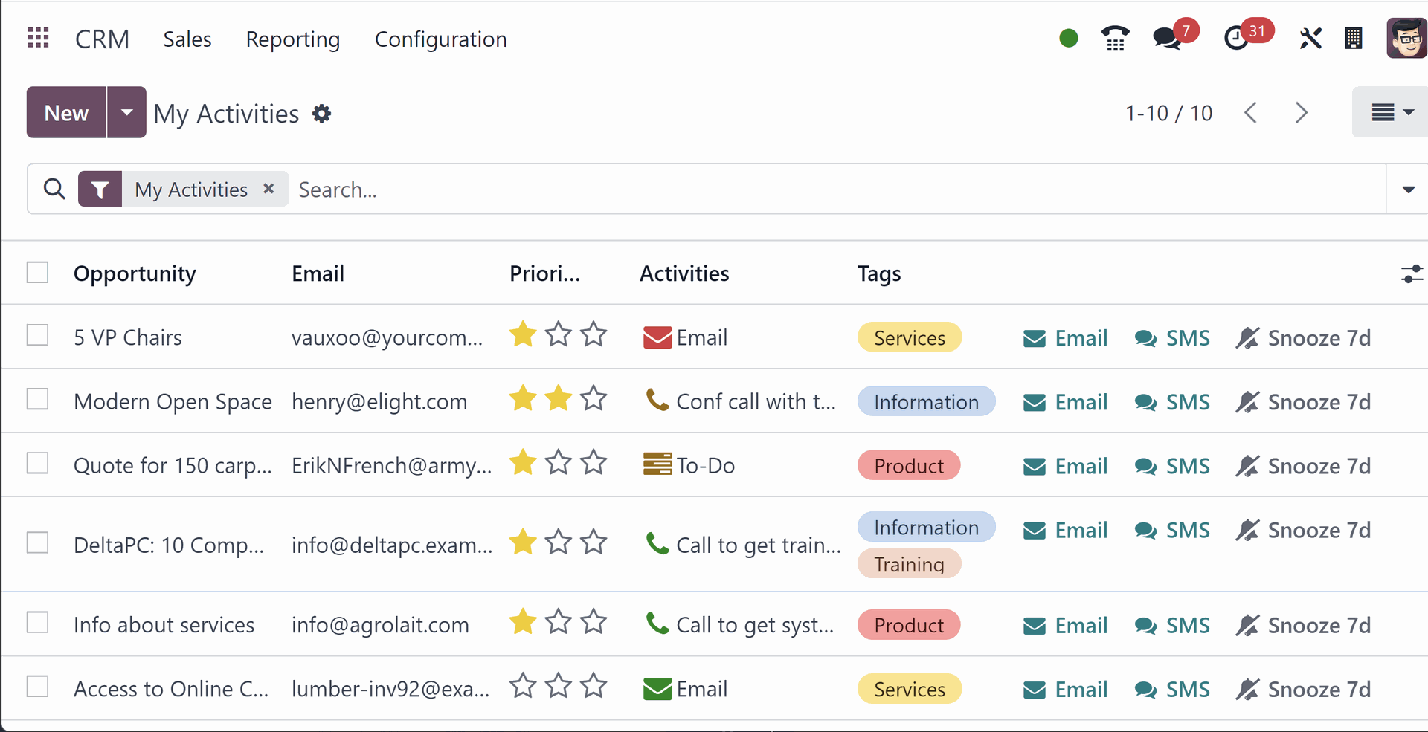Screen dimensions: 1428x732
Task: Set third priority star for Info about services
Action: (594, 621)
